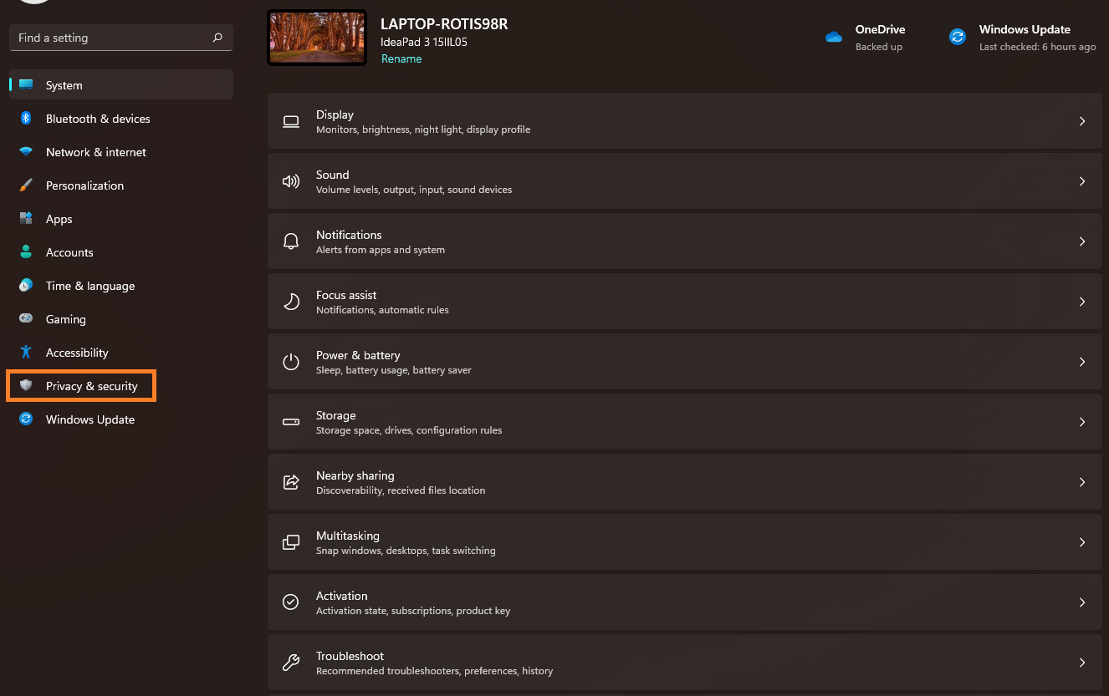
Task: Click the OneDrive cloud icon
Action: tap(834, 37)
